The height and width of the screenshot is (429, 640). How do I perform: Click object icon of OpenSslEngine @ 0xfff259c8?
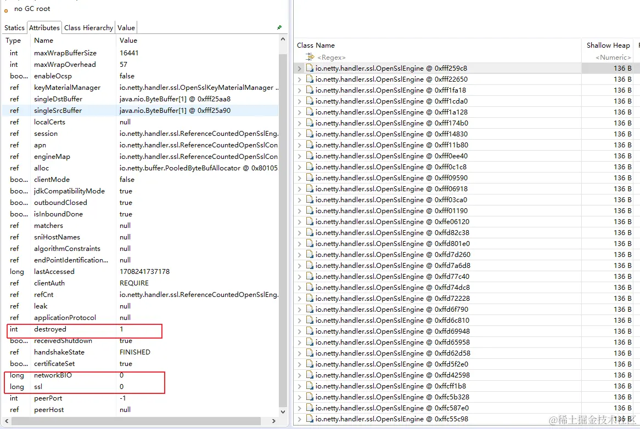tap(310, 68)
